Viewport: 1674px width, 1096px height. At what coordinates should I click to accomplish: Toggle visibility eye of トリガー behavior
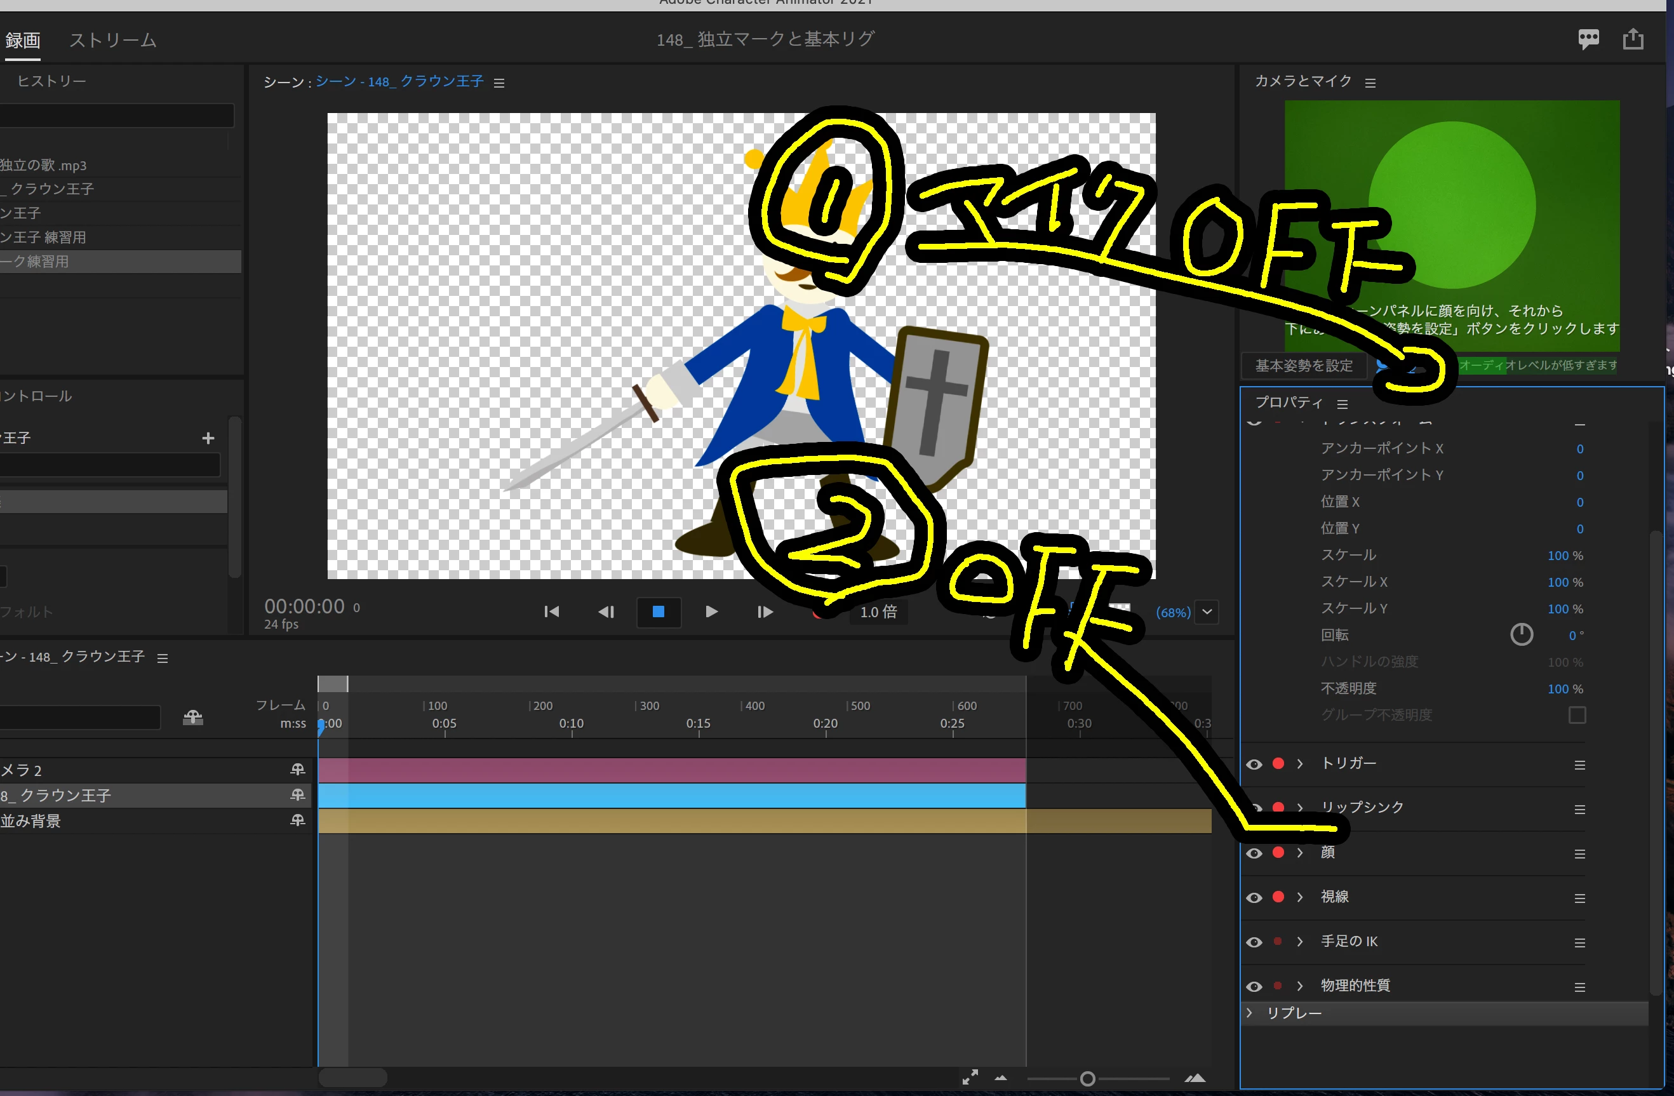[x=1254, y=765]
